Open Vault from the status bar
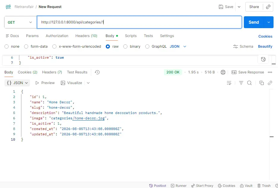Image resolution: width=278 pixels, height=188 pixels. (246, 186)
